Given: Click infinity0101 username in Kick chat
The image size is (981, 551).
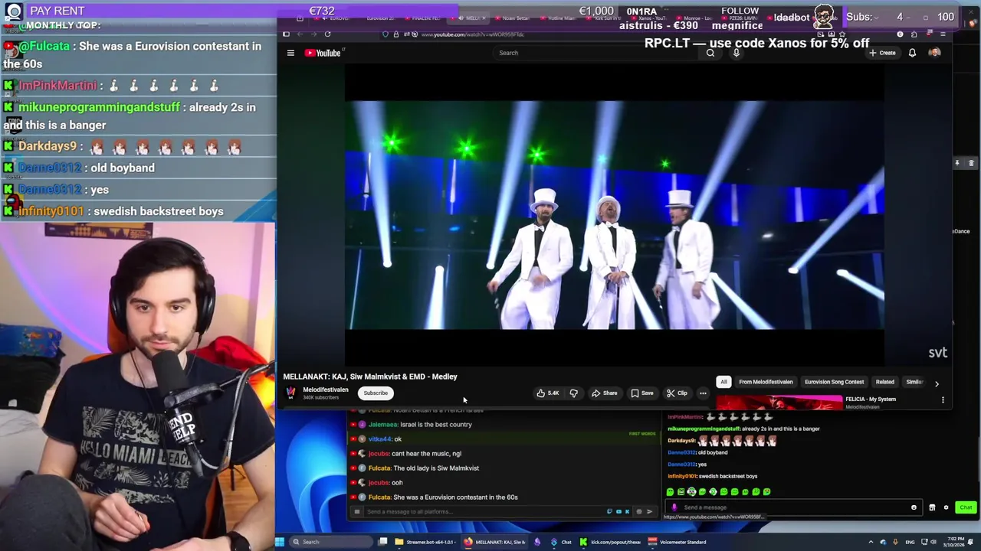Looking at the screenshot, I should (681, 477).
